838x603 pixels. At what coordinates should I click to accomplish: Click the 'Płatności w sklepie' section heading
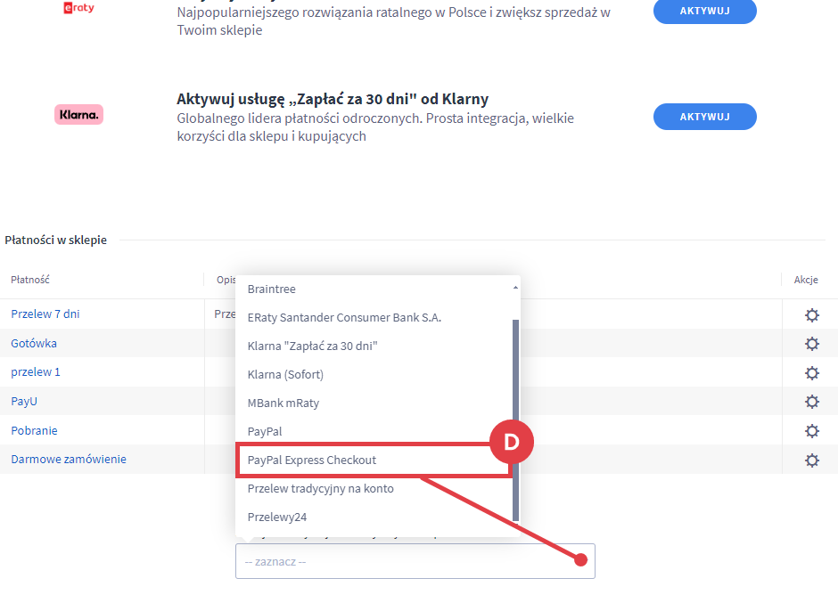(55, 240)
